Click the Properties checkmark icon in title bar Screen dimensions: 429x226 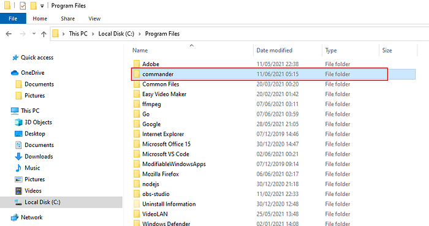point(23,6)
